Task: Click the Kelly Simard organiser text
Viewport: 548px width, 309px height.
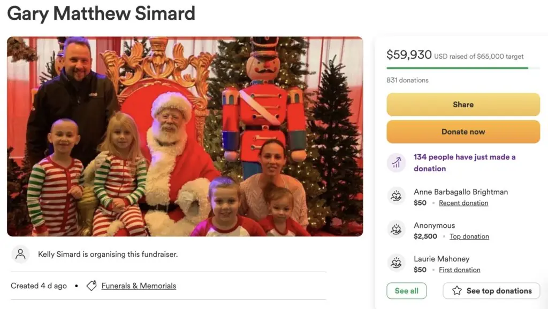Action: point(108,255)
